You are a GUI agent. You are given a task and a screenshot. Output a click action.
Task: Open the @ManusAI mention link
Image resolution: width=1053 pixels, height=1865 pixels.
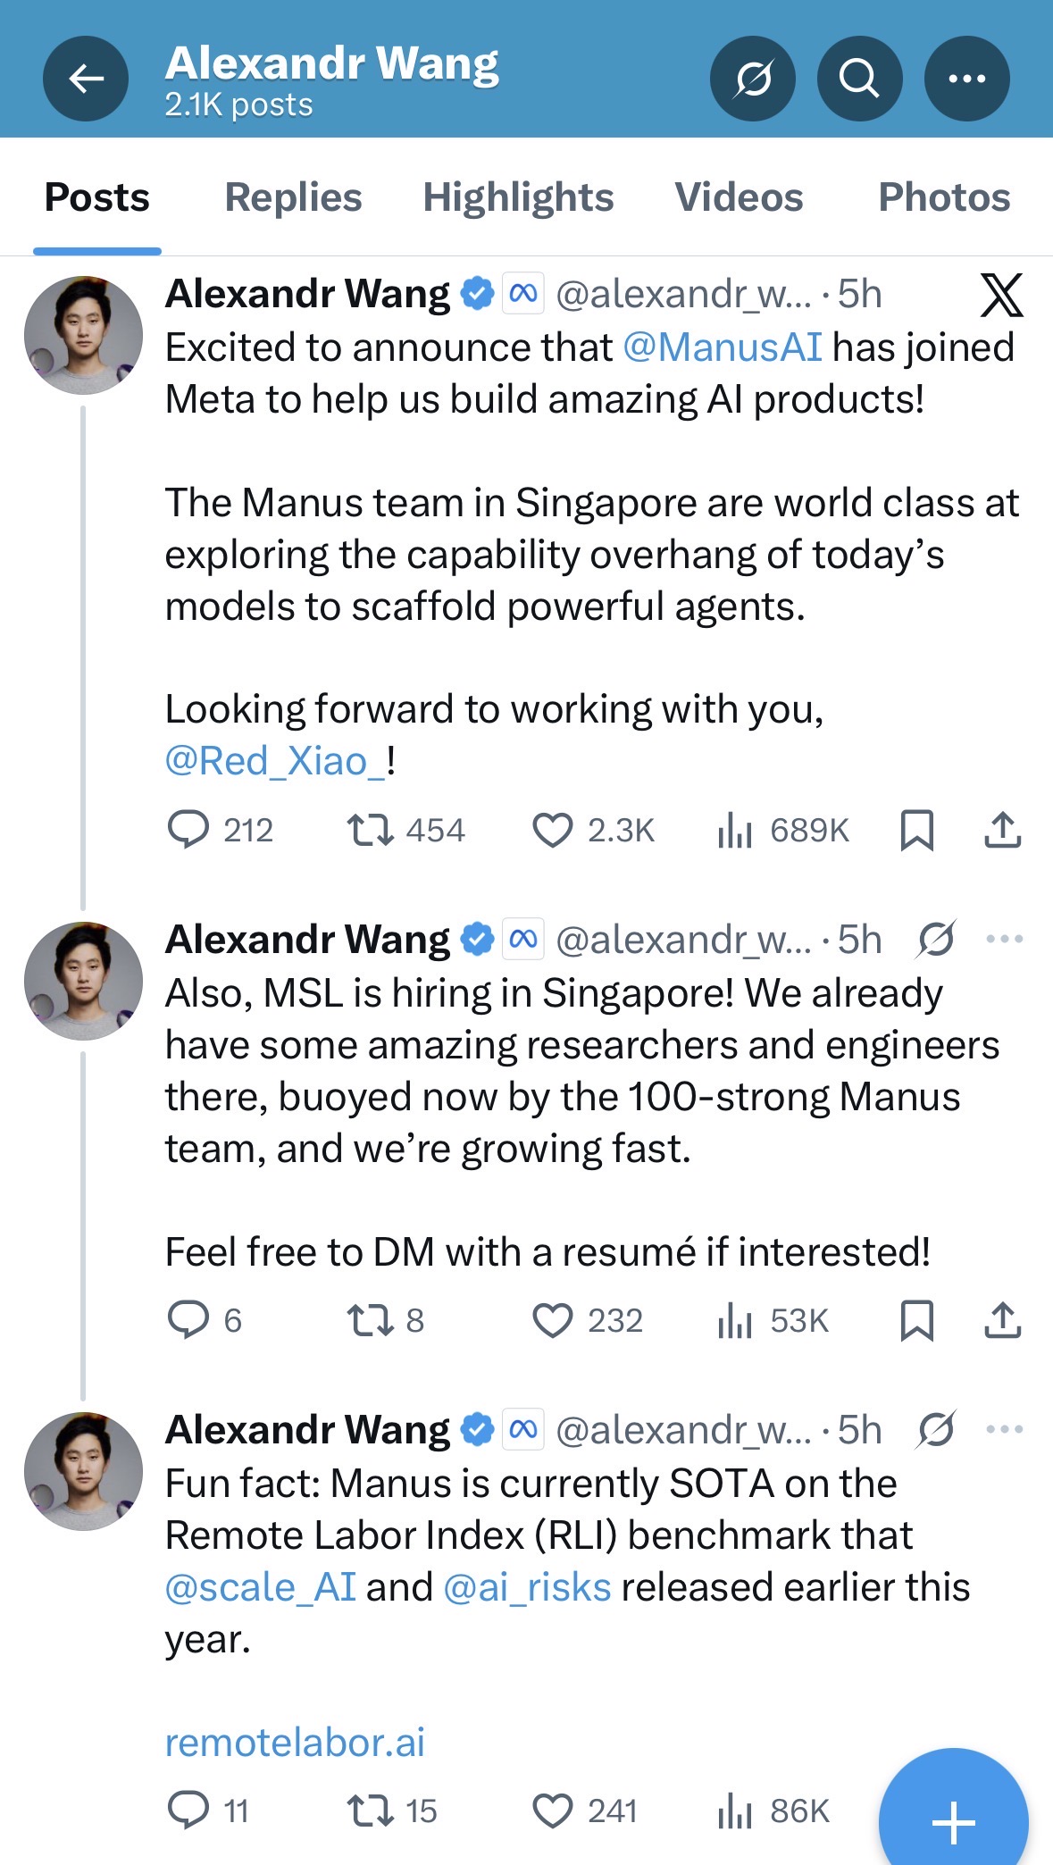(x=722, y=347)
